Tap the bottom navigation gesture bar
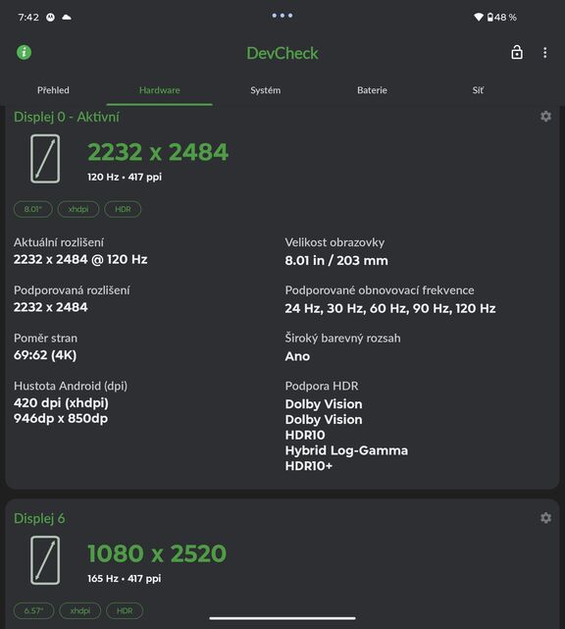This screenshot has height=629, width=565. (x=282, y=618)
